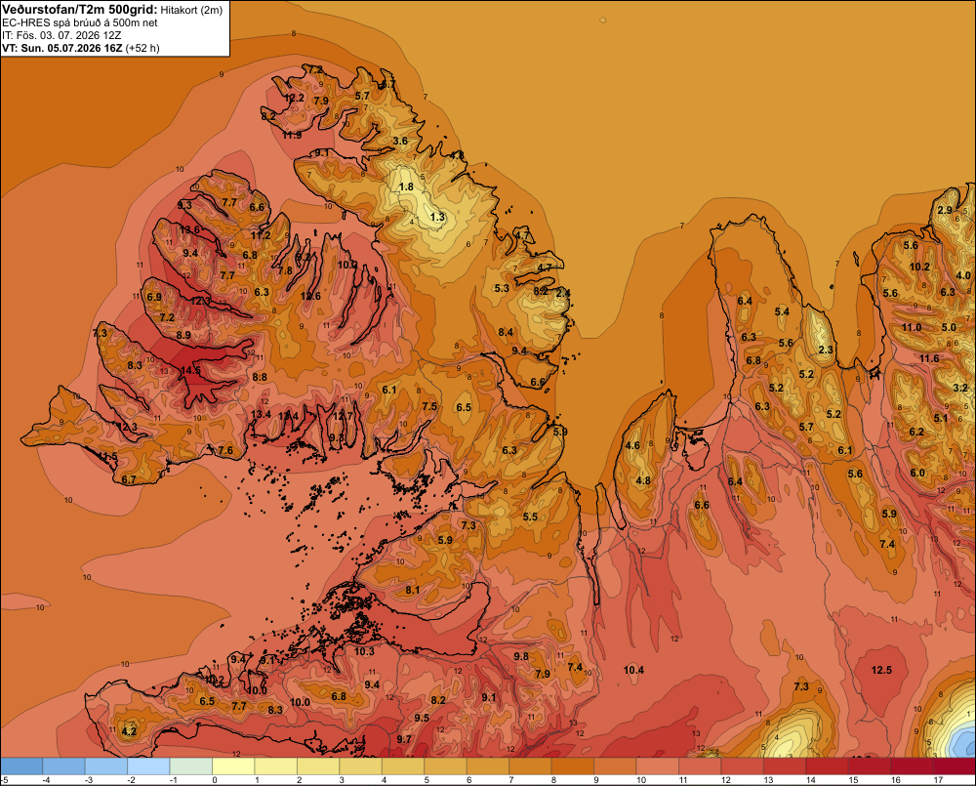
Task: Click the 14.5 temperature label in Westfjords
Action: pyautogui.click(x=190, y=371)
